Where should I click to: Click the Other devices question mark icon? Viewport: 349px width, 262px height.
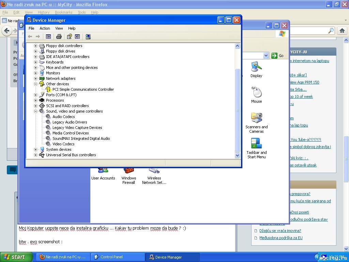(42, 84)
